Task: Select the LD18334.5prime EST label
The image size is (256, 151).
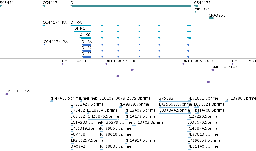Action: (102, 110)
